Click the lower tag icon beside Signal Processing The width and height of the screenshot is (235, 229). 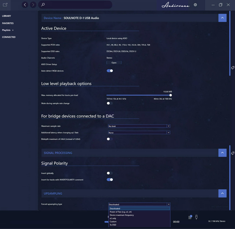click(232, 153)
